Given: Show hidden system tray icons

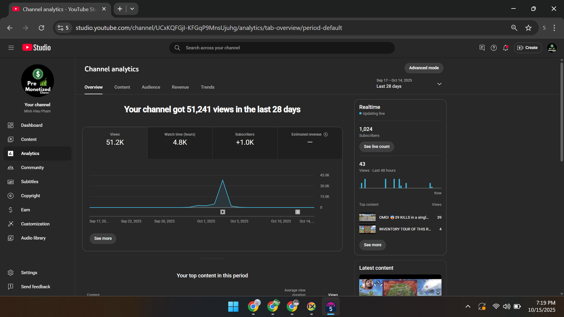Looking at the screenshot, I should click(x=468, y=306).
